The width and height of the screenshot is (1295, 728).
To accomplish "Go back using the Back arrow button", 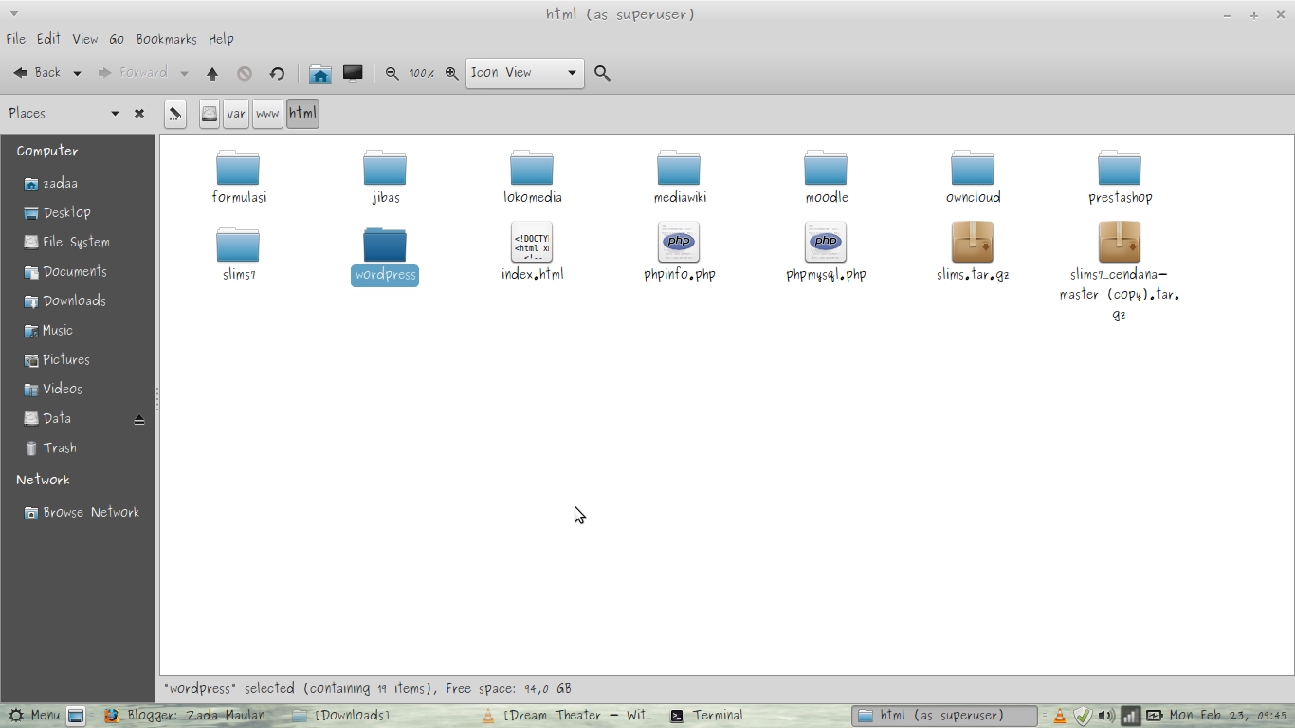I will (36, 73).
